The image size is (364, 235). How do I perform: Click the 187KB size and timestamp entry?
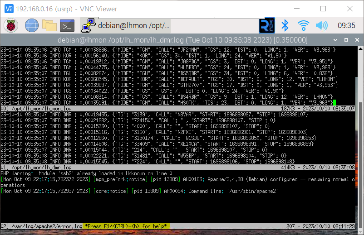click(318, 109)
